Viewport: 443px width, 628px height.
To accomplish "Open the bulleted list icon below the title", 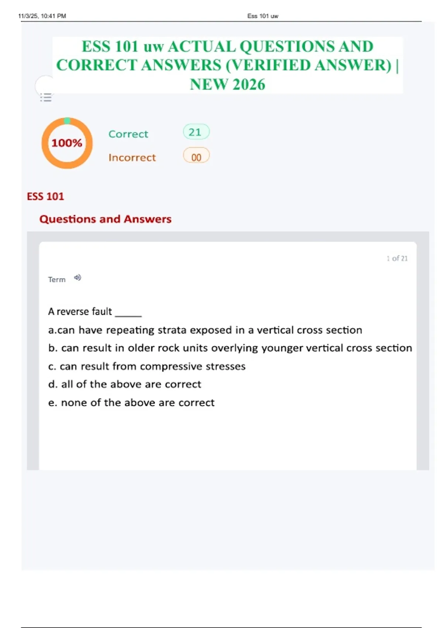I will pyautogui.click(x=46, y=98).
